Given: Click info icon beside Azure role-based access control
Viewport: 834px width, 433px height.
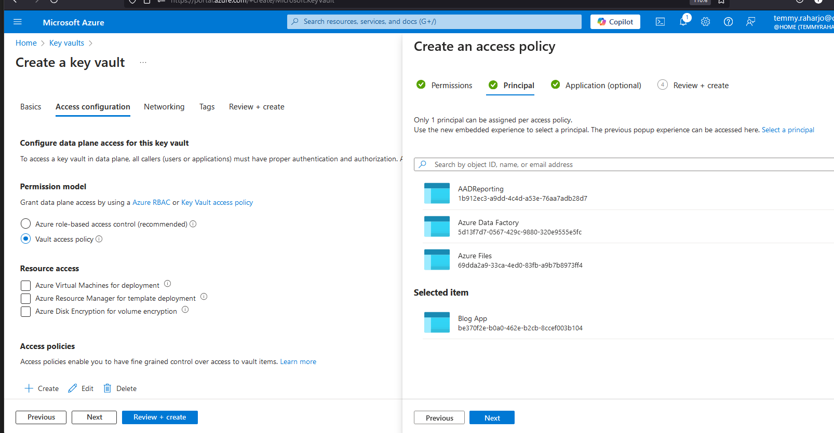Looking at the screenshot, I should click(193, 224).
